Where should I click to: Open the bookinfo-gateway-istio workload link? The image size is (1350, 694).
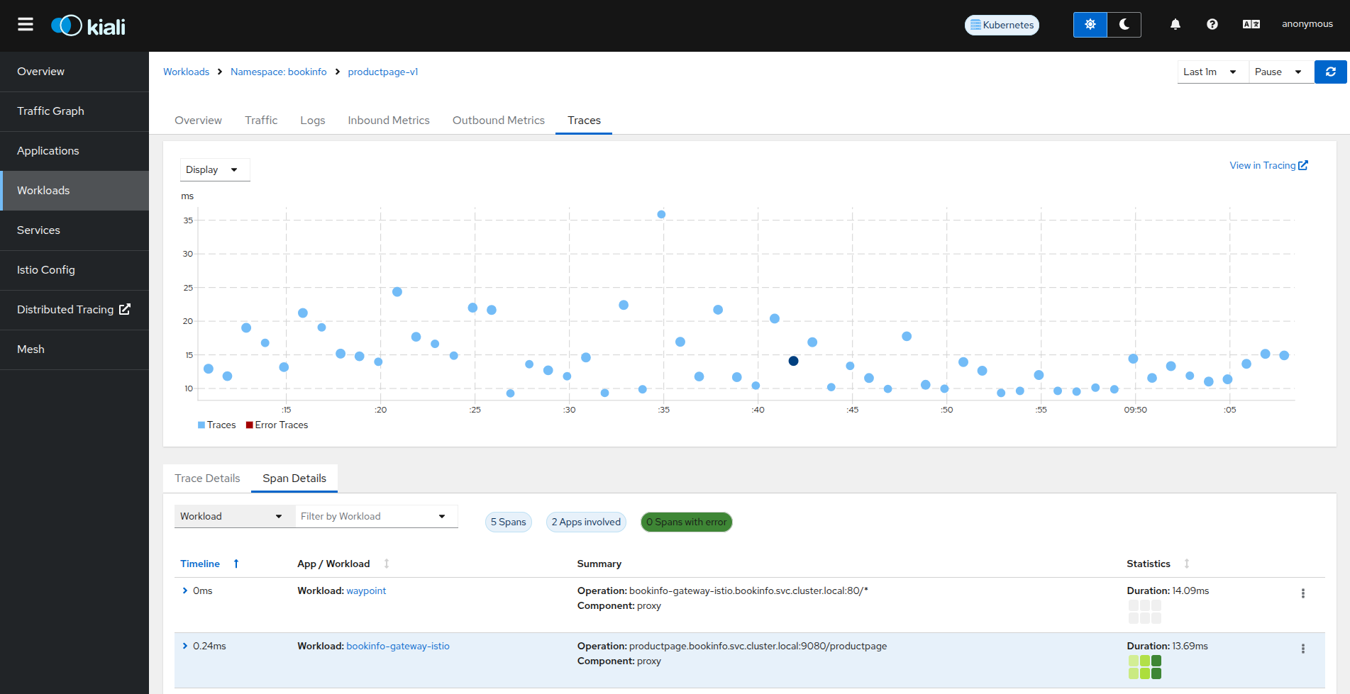[x=397, y=646]
